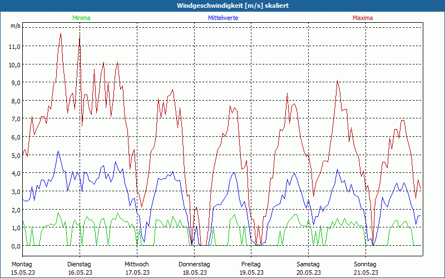The width and height of the screenshot is (445, 278).
Task: Click the 'Donnerstag' day label
Action: pos(194,265)
